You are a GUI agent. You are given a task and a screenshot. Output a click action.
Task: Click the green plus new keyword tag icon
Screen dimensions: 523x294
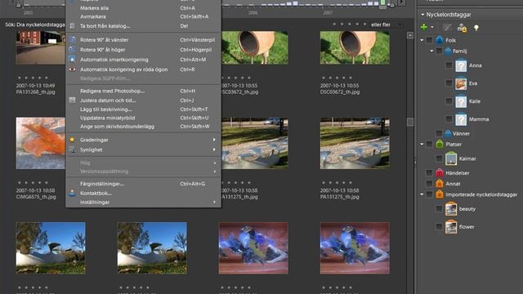click(423, 27)
